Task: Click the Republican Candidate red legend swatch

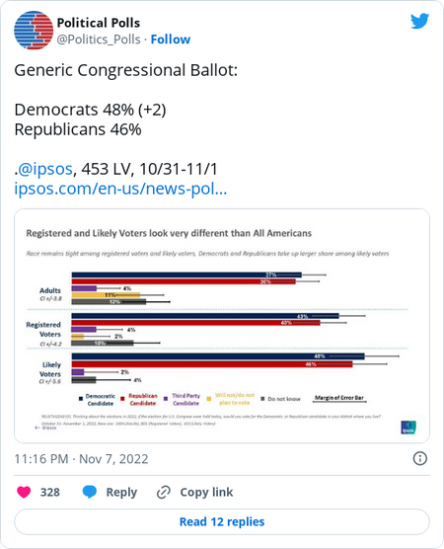Action: click(122, 399)
